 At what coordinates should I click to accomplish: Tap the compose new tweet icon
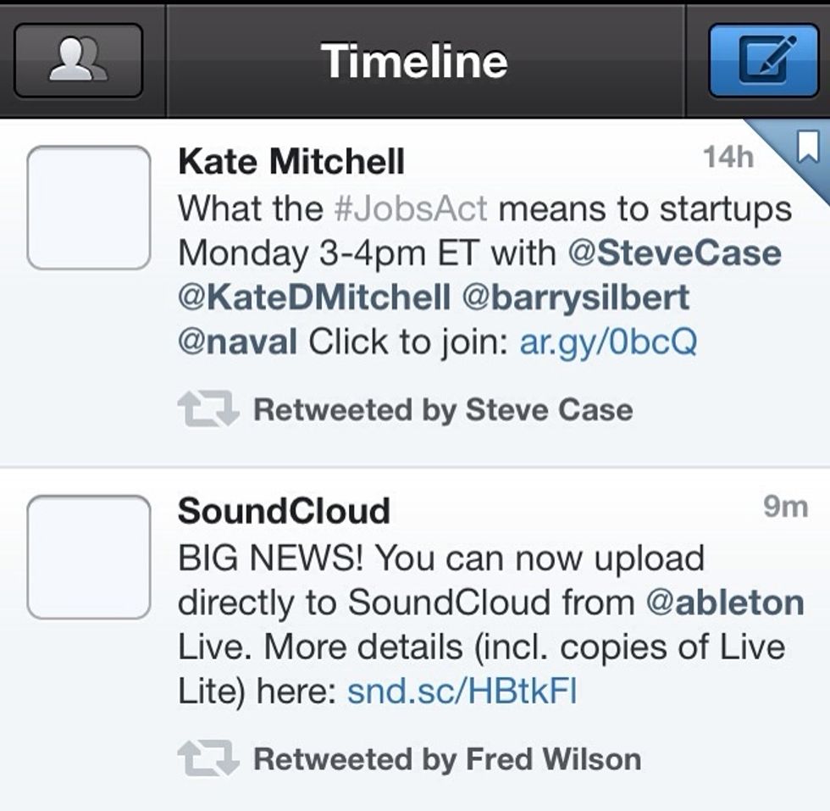pos(763,60)
